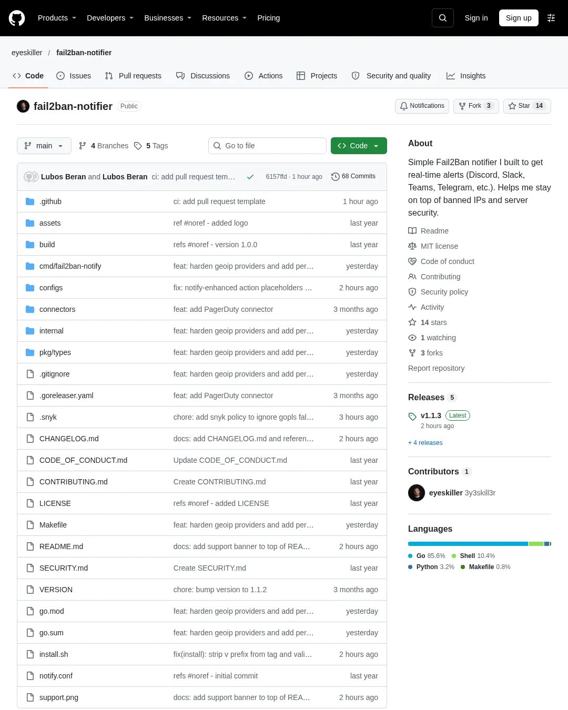Click the Security policy shield icon
This screenshot has height=710, width=568.
pos(412,292)
